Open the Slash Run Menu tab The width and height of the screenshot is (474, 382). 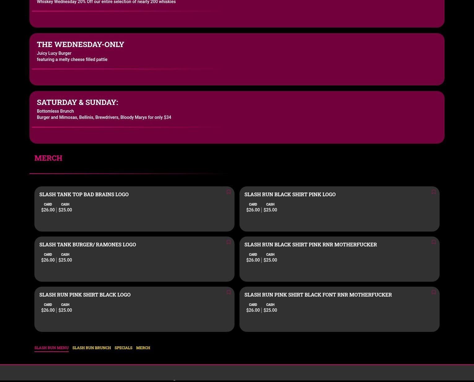[51, 348]
